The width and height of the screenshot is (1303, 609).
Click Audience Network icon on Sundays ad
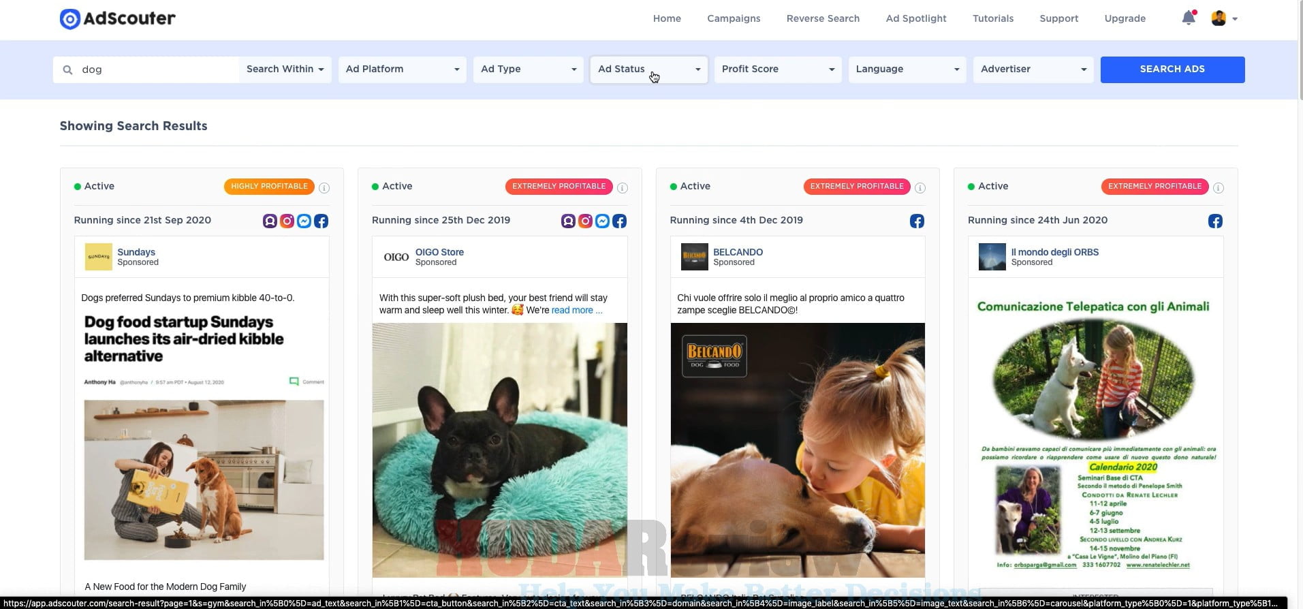tap(270, 221)
